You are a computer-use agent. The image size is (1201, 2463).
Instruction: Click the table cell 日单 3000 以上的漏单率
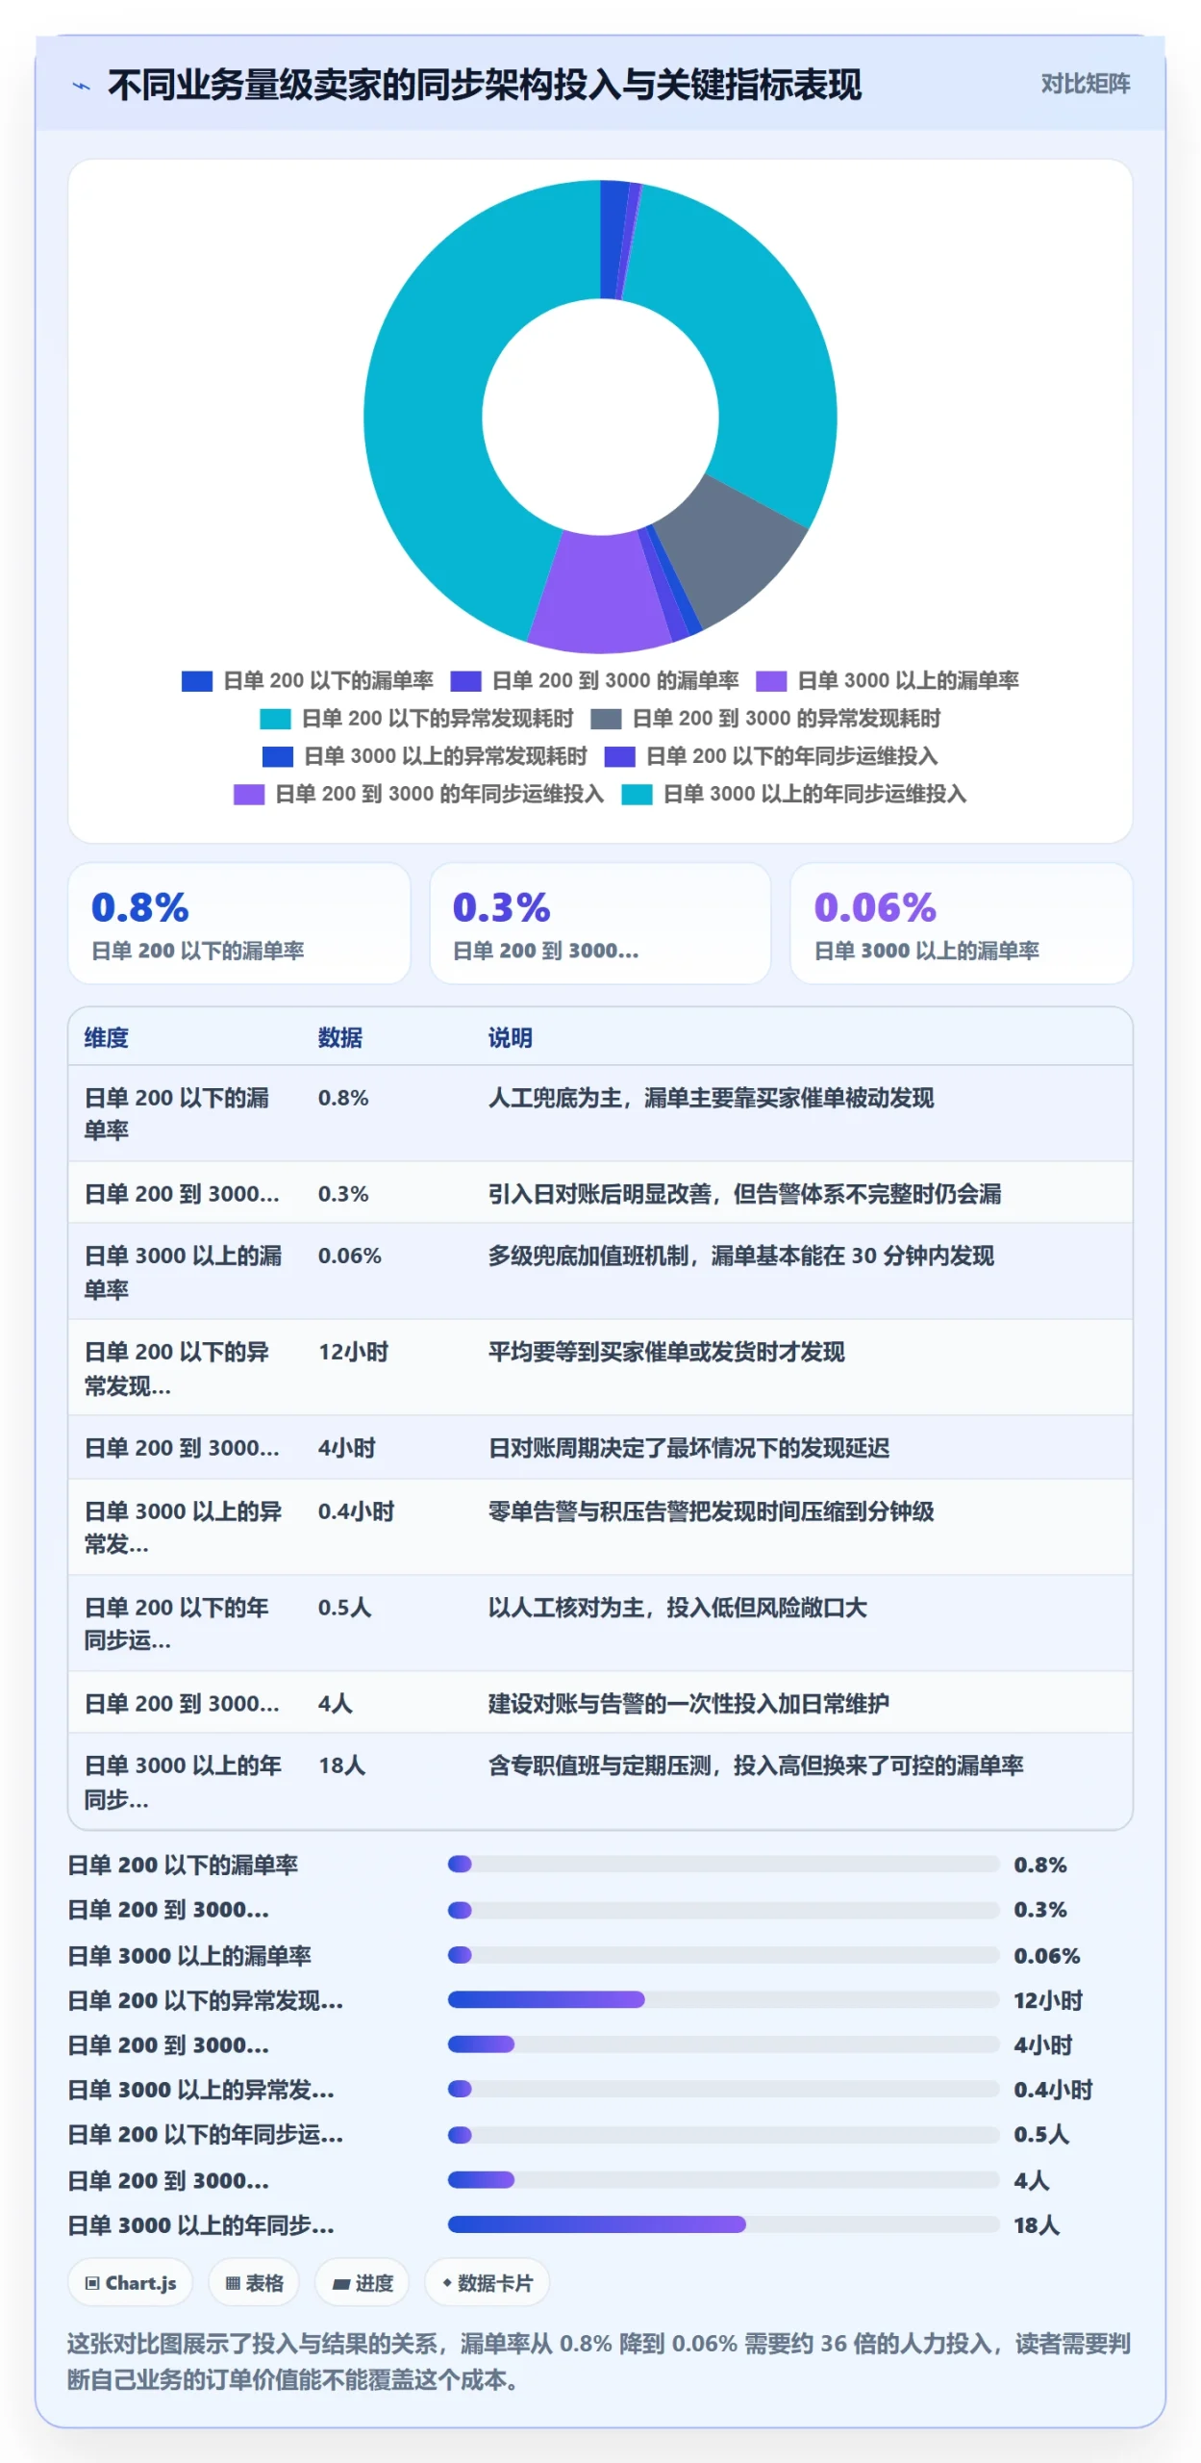(183, 1272)
